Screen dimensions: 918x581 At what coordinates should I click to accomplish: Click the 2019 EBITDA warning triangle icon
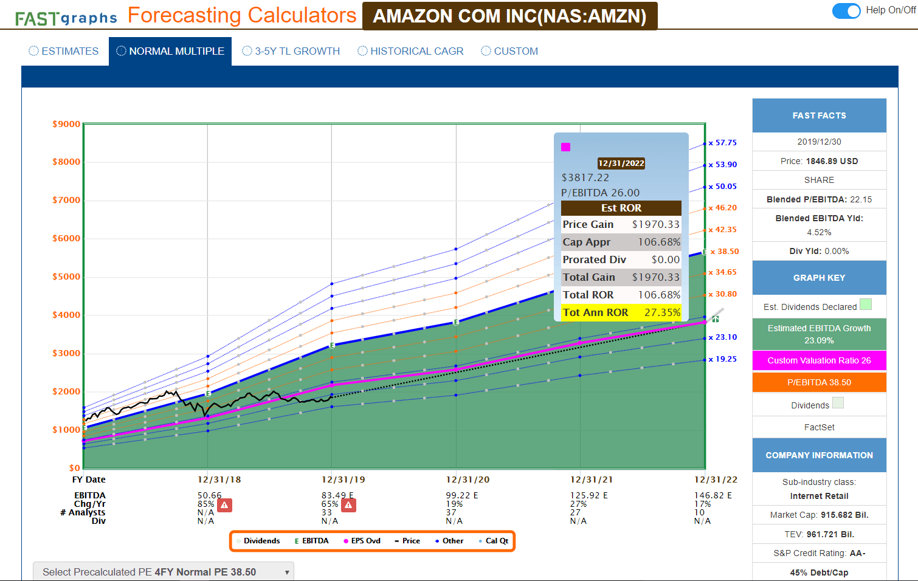click(x=348, y=505)
